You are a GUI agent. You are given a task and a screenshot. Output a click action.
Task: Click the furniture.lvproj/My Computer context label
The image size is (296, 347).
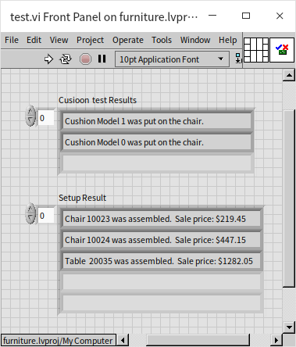click(x=59, y=341)
